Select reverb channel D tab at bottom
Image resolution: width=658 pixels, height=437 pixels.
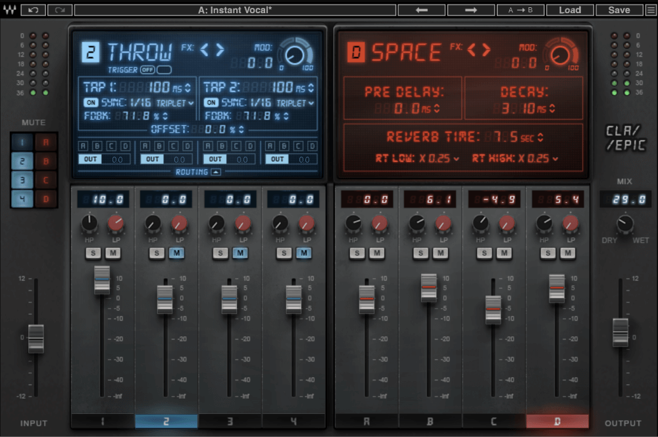pyautogui.click(x=557, y=421)
